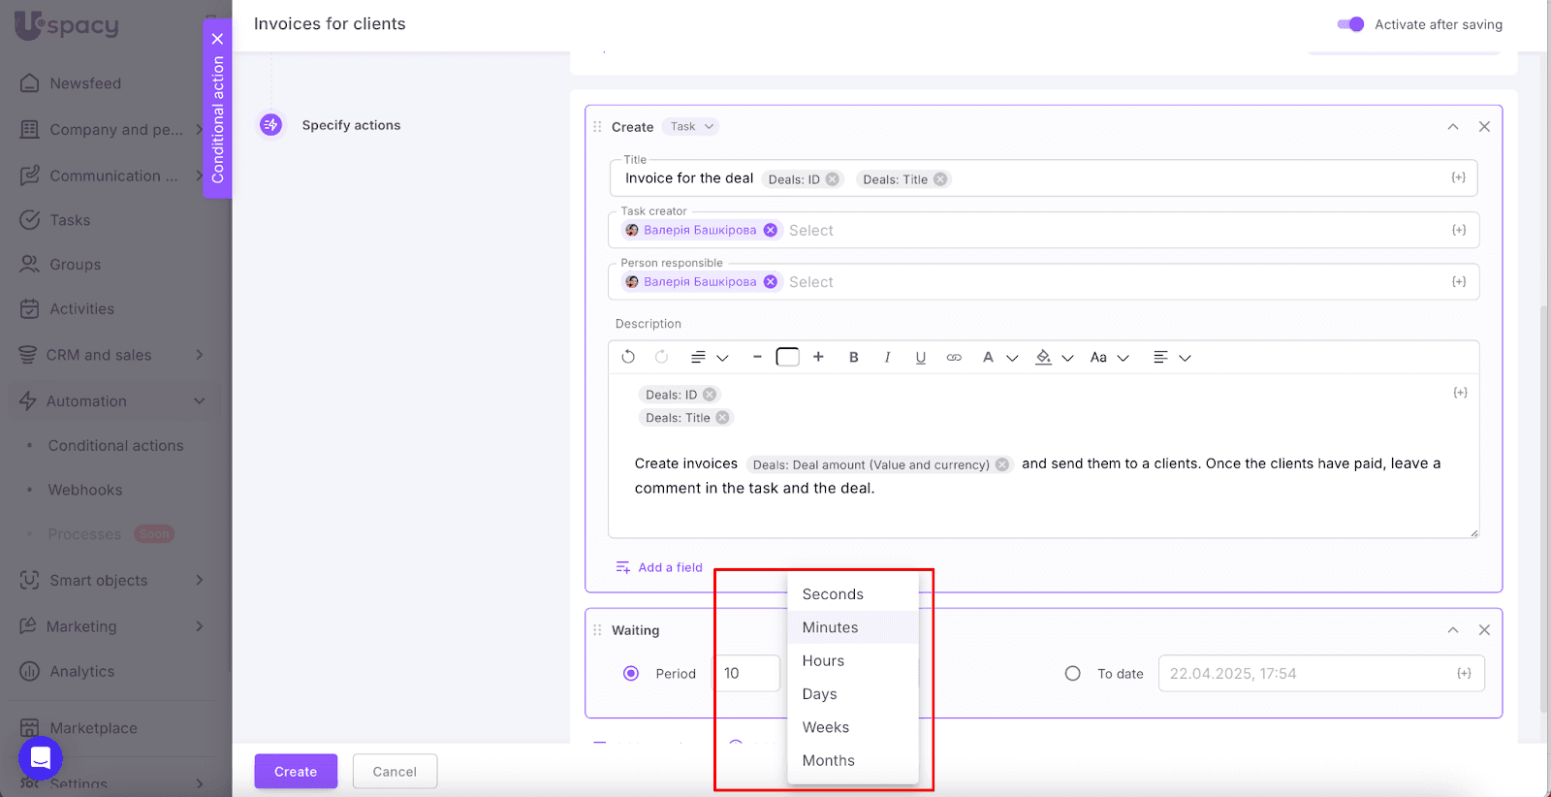The width and height of the screenshot is (1551, 797).
Task: Collapse the Waiting action block
Action: [x=1452, y=630]
